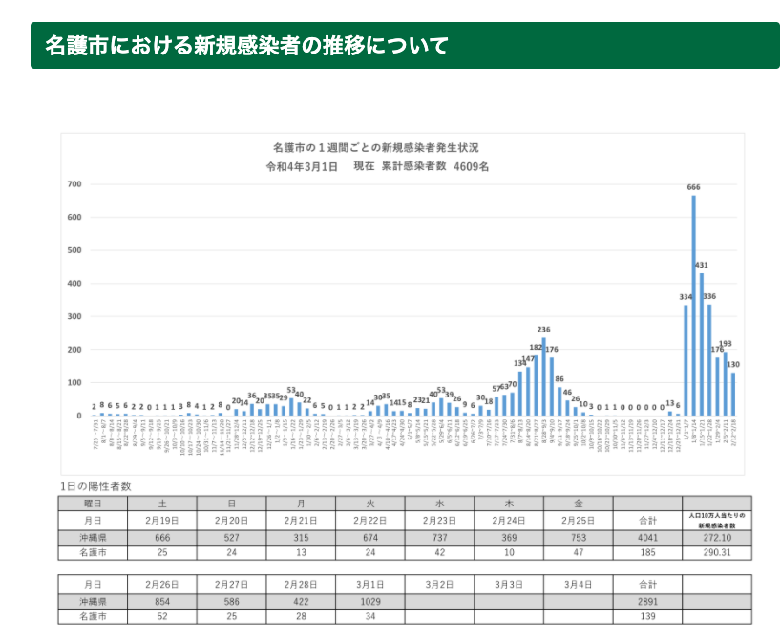Click the 名護市 total cell showing 185

648,552
